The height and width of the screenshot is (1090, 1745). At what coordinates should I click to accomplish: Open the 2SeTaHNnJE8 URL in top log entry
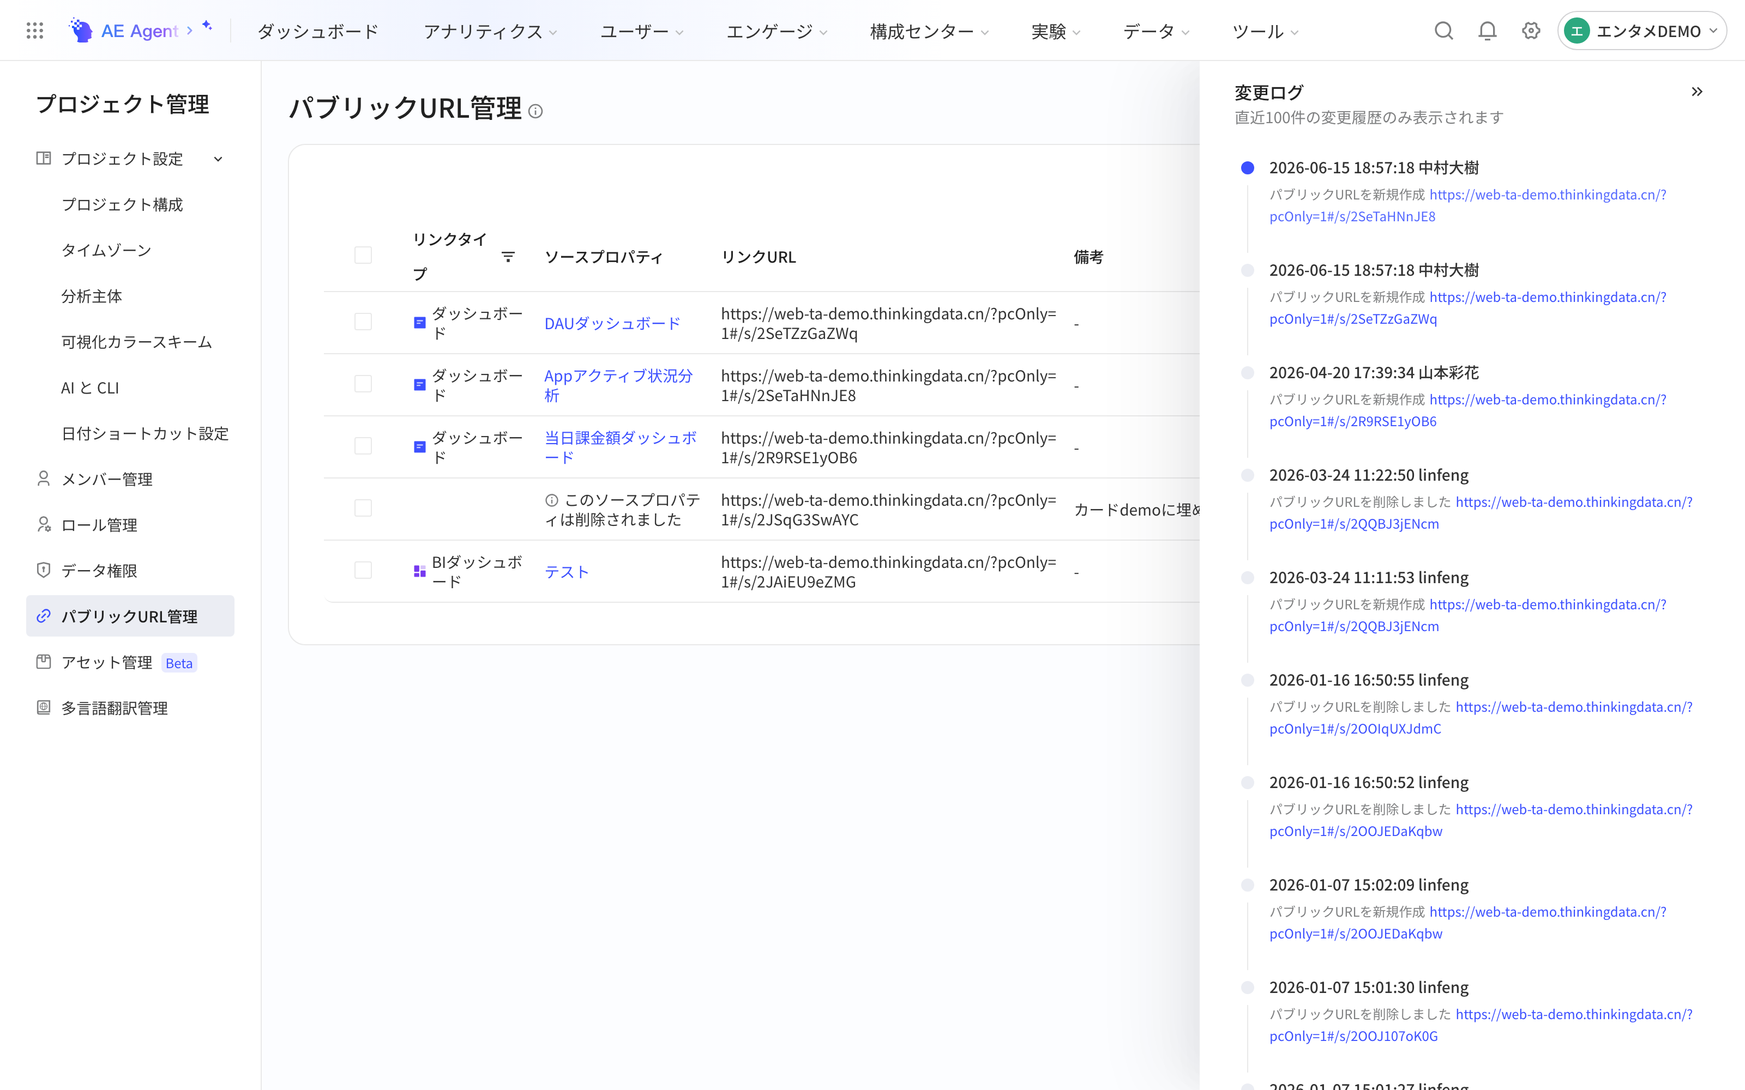(1468, 205)
